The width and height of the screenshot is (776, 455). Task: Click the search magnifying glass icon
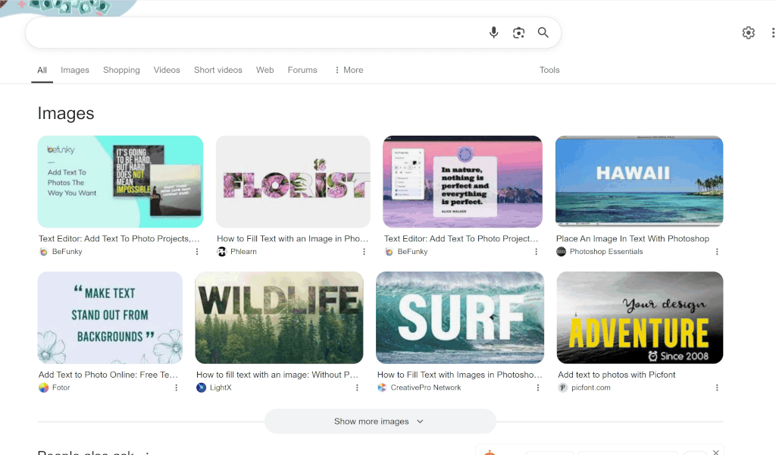[543, 33]
